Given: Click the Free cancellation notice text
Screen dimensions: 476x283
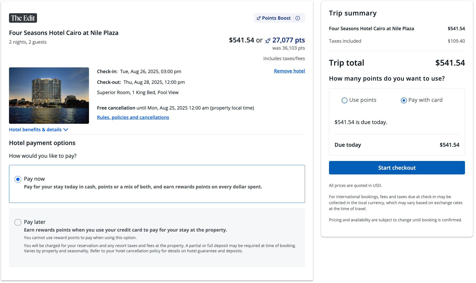Looking at the screenshot, I should pyautogui.click(x=175, y=108).
